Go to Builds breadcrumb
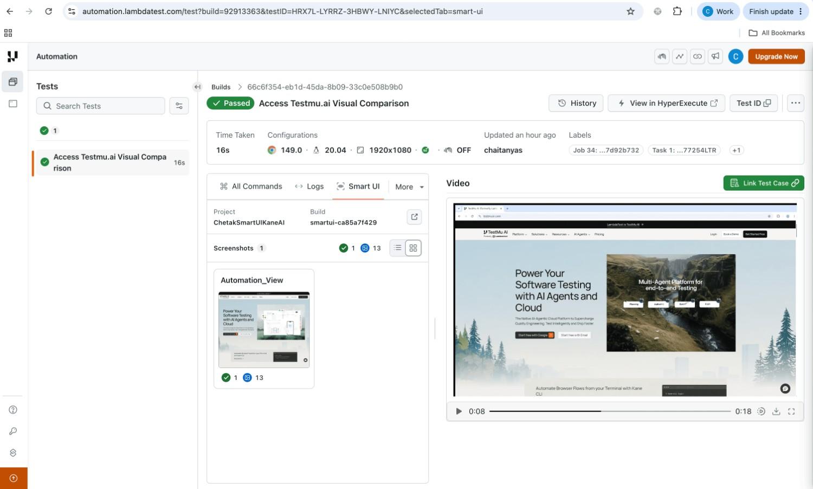 point(221,87)
